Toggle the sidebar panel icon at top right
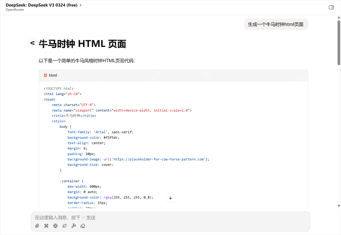 coord(331,7)
